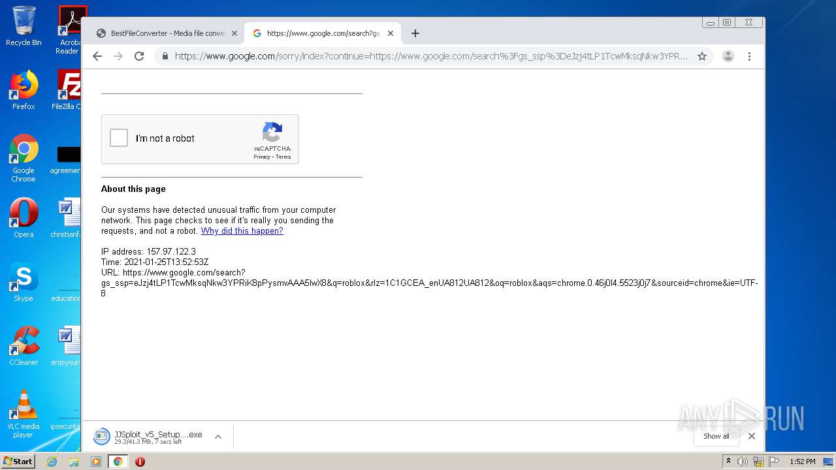
Task: Open a new tab with plus button
Action: coord(415,33)
